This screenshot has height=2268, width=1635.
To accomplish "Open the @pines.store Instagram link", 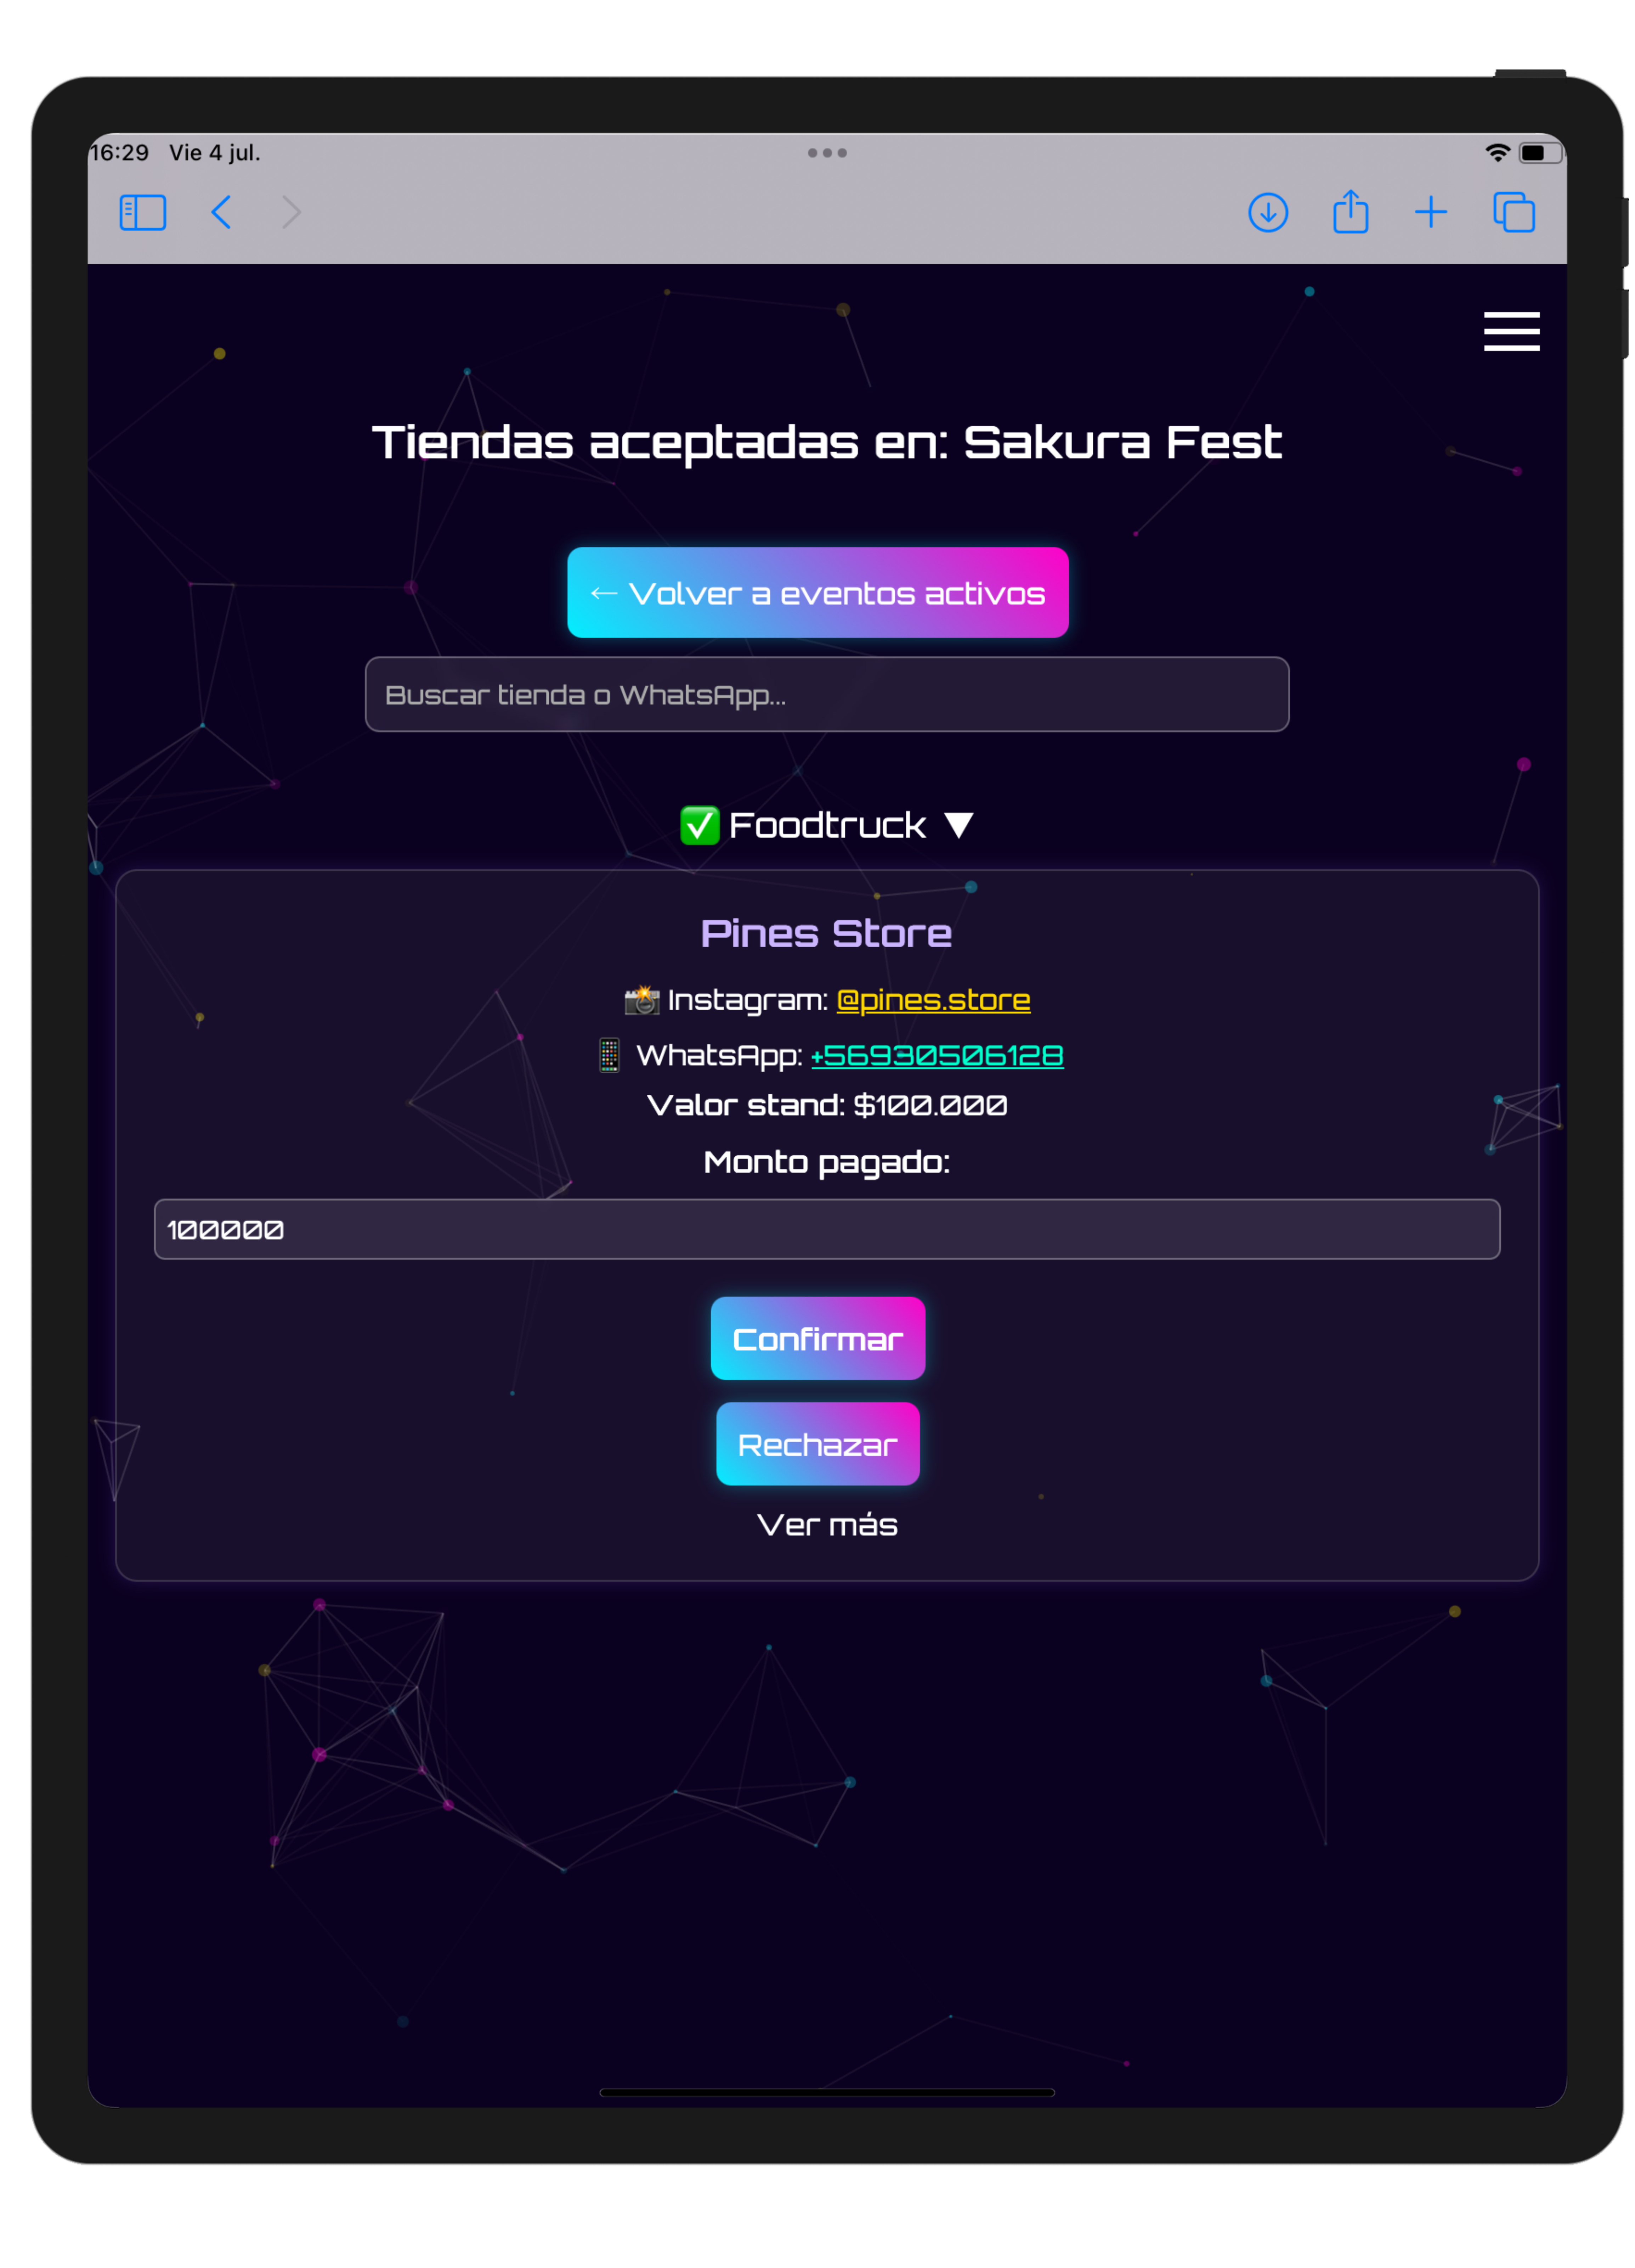I will [x=932, y=1000].
